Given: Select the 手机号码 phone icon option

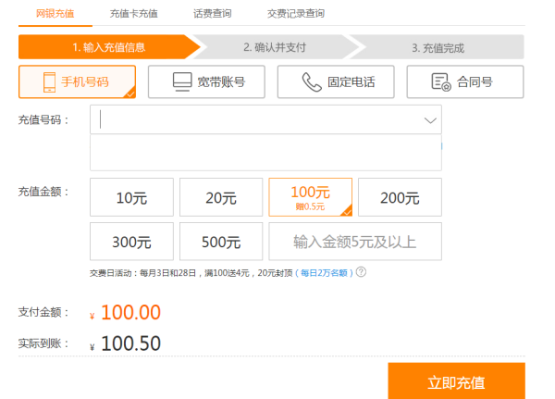Looking at the screenshot, I should click(x=77, y=81).
